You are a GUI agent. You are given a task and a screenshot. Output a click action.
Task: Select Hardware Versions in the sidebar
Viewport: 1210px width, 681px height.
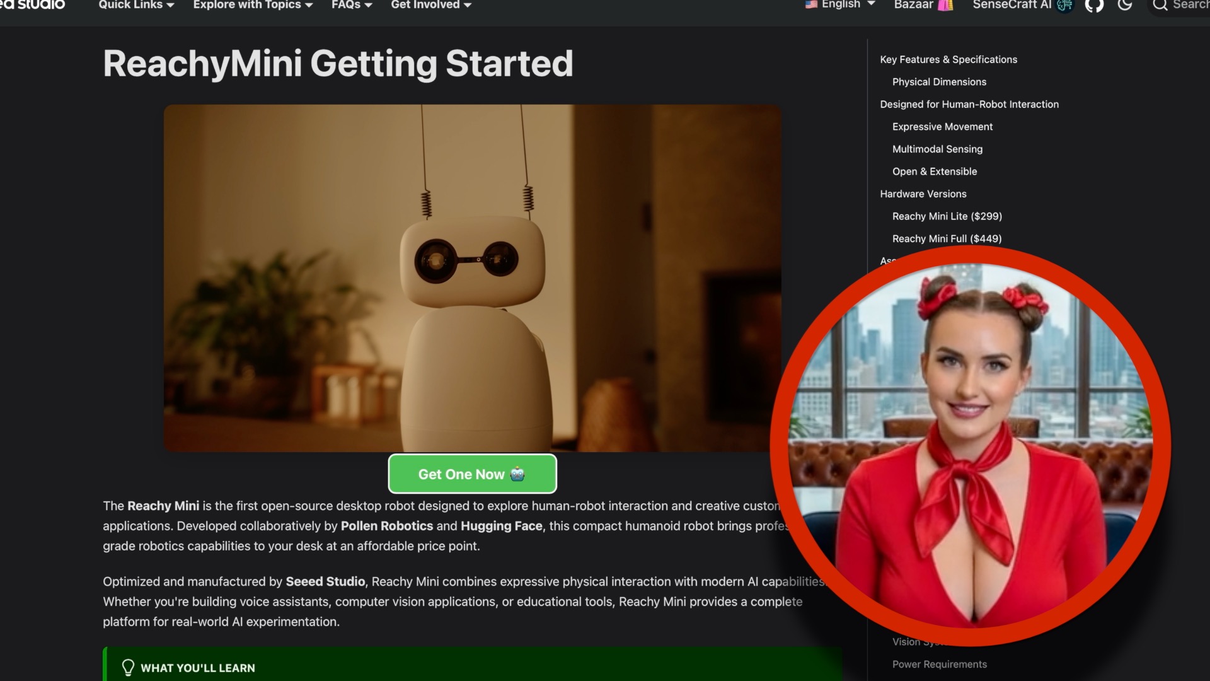pyautogui.click(x=923, y=194)
